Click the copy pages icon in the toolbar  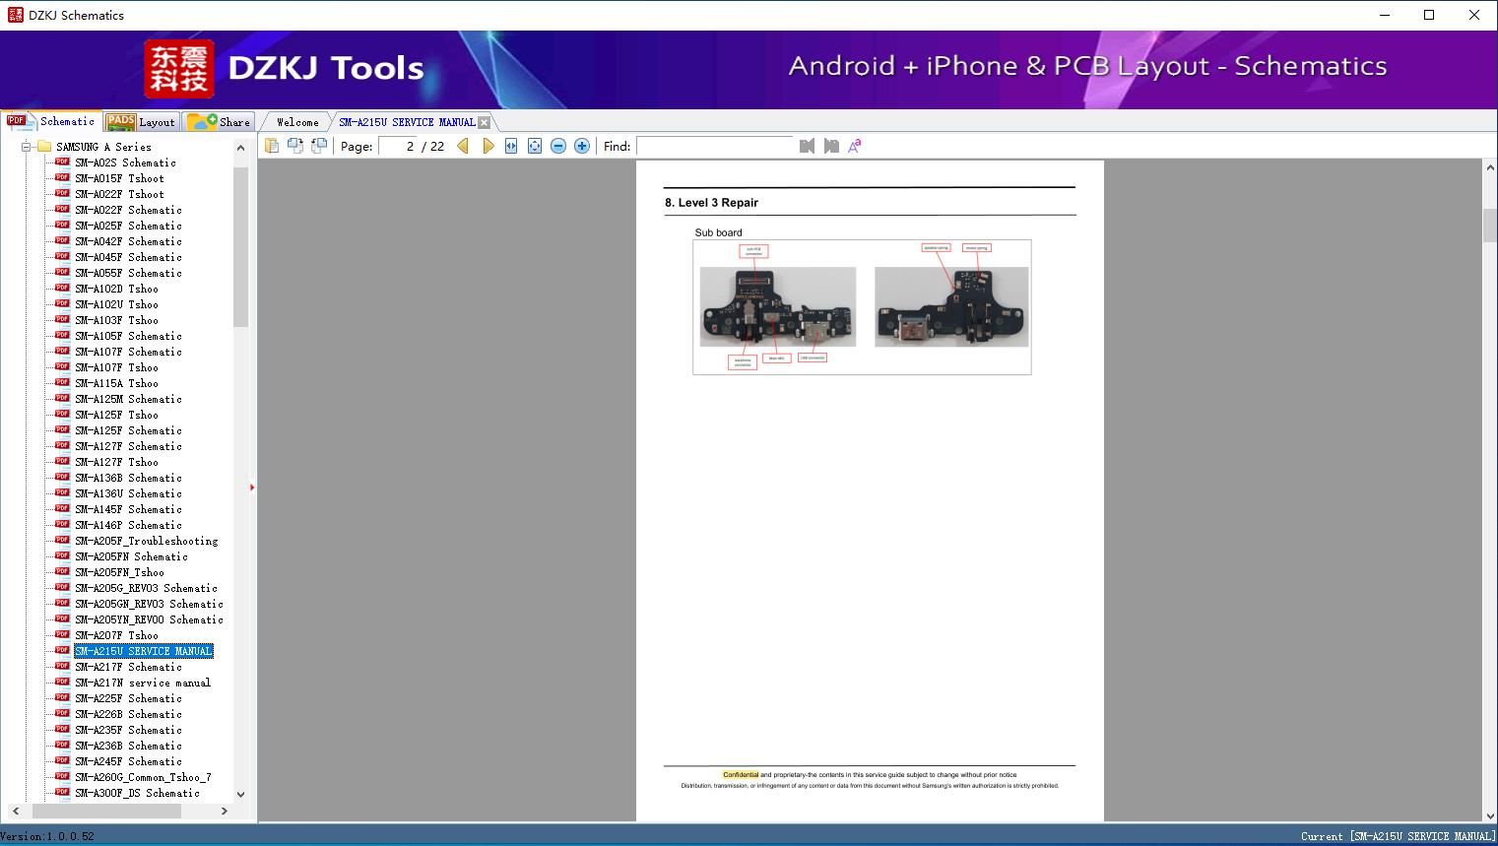271,146
